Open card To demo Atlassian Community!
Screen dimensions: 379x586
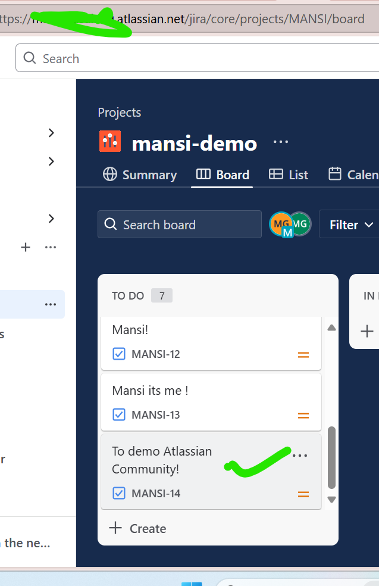coord(211,472)
